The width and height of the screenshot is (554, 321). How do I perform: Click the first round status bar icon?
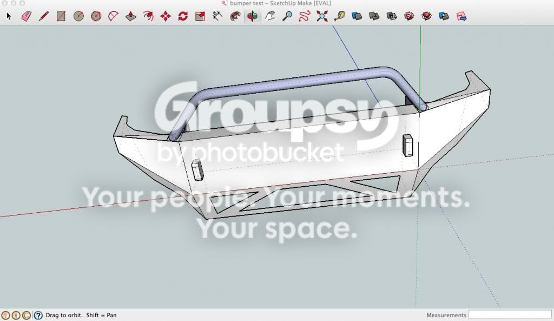coord(5,315)
